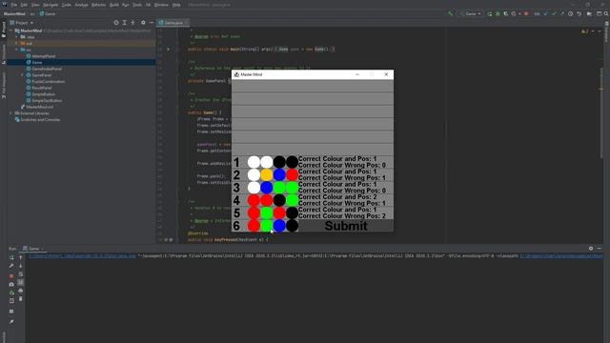Open the Refactor menu
This screenshot has width=610, height=343.
click(98, 5)
